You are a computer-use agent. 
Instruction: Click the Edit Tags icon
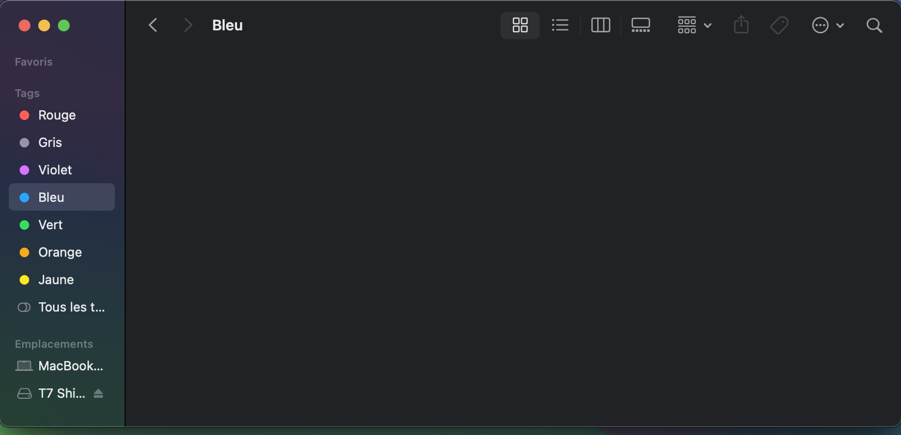779,25
